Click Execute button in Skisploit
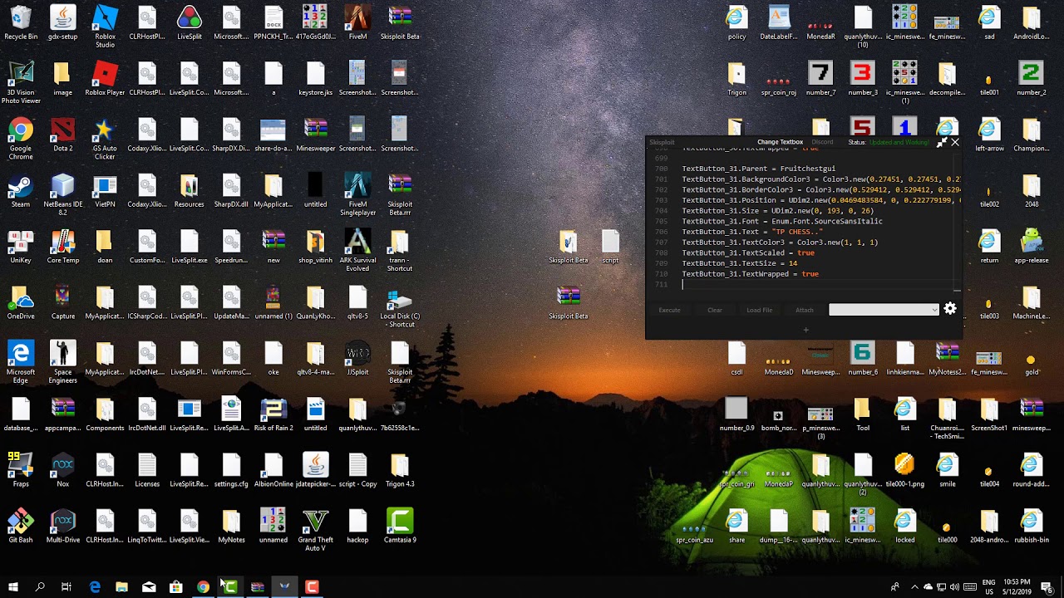 coord(669,310)
